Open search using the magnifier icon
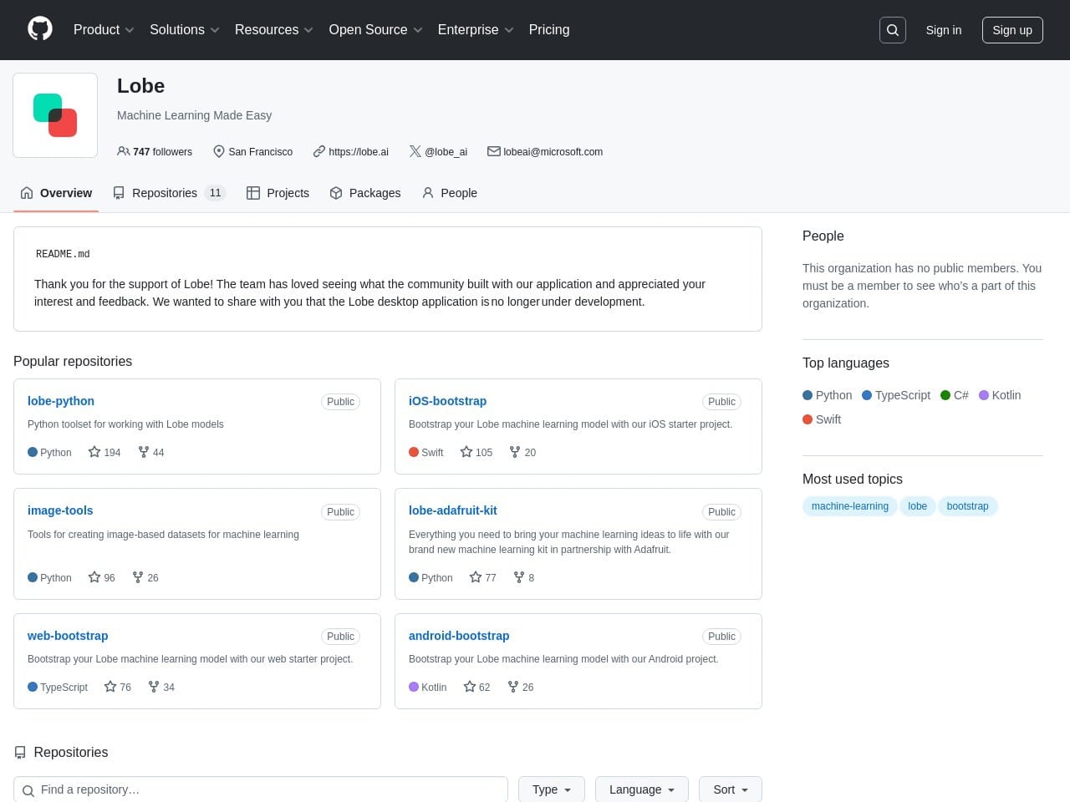Image resolution: width=1070 pixels, height=802 pixels. 892,30
